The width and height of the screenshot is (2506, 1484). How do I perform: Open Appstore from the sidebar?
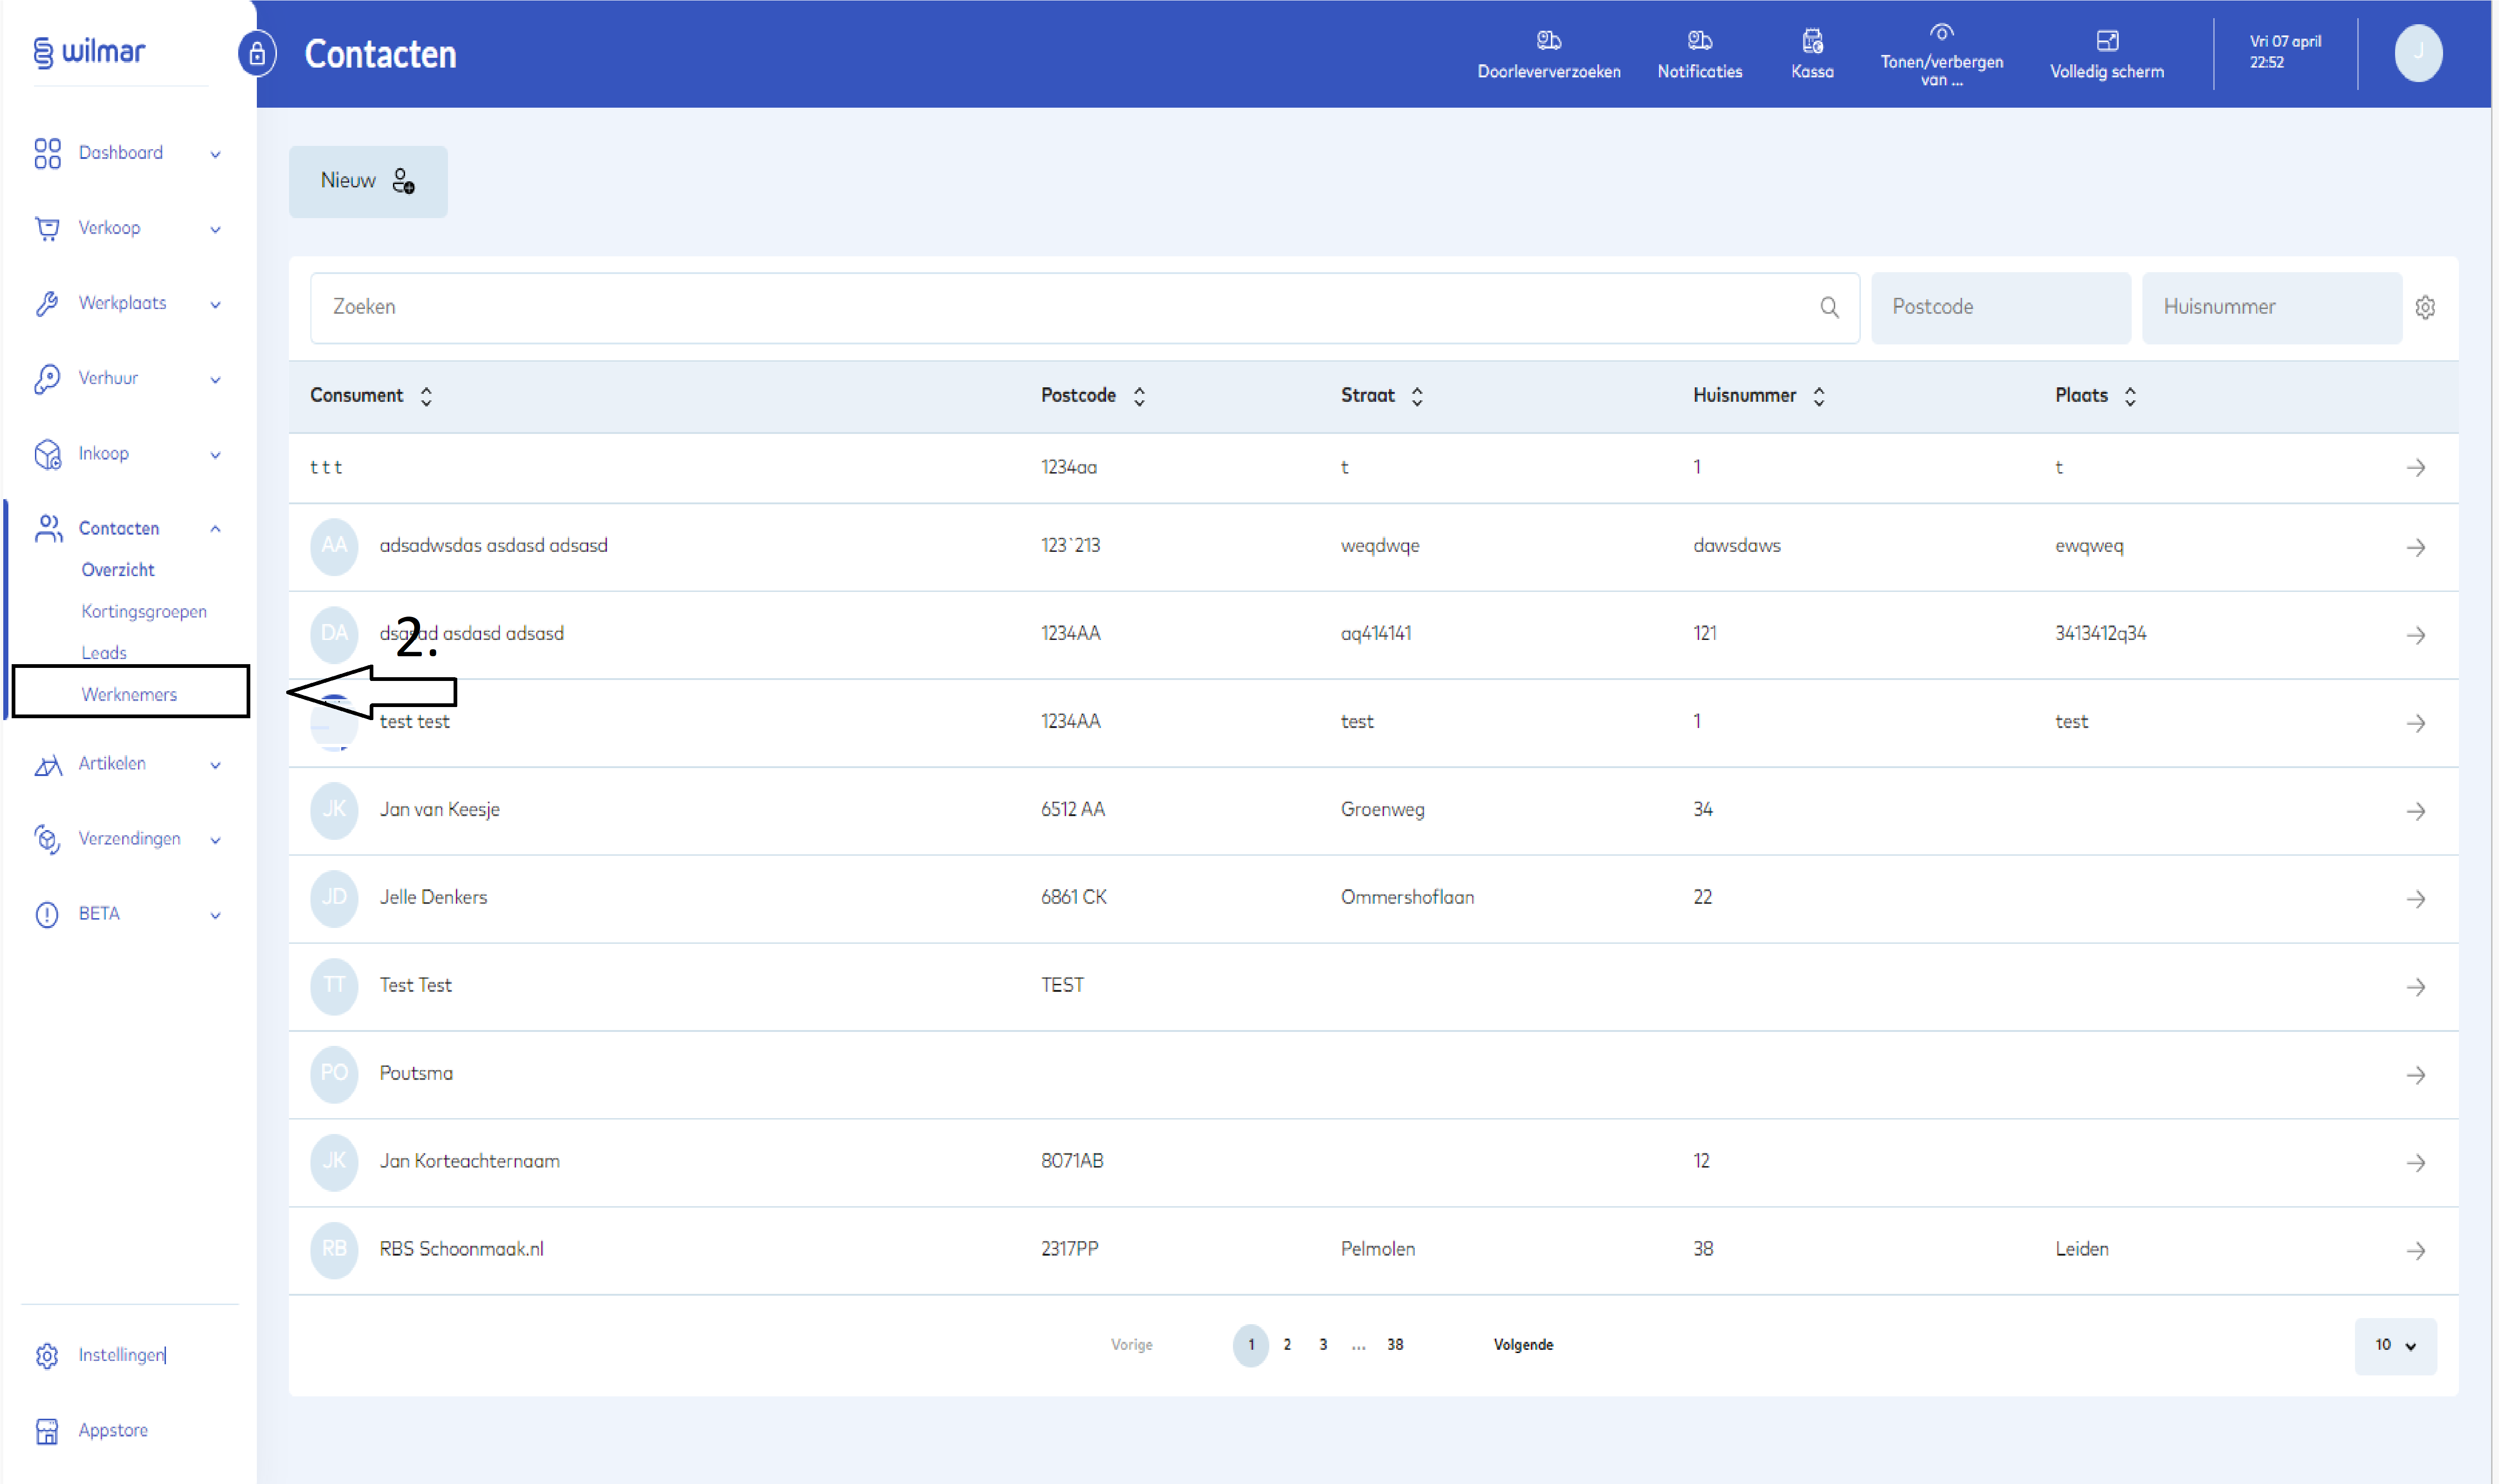point(112,1430)
